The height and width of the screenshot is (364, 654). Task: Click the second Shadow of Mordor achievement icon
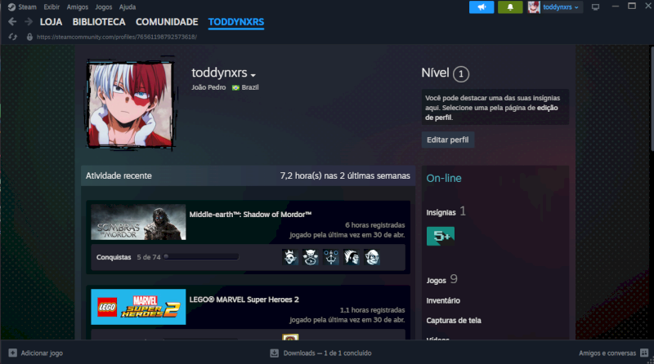click(311, 257)
